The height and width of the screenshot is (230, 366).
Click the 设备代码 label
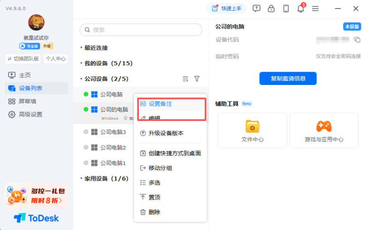click(x=227, y=40)
